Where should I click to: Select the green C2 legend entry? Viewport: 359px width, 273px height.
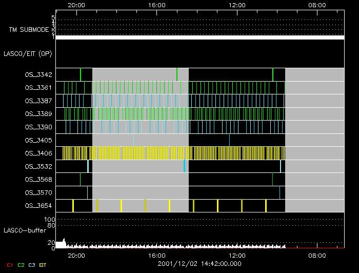point(21,265)
